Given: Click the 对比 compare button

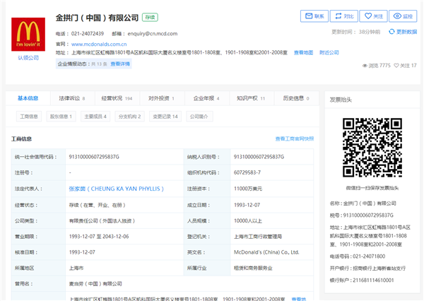Looking at the screenshot, I should tap(344, 16).
